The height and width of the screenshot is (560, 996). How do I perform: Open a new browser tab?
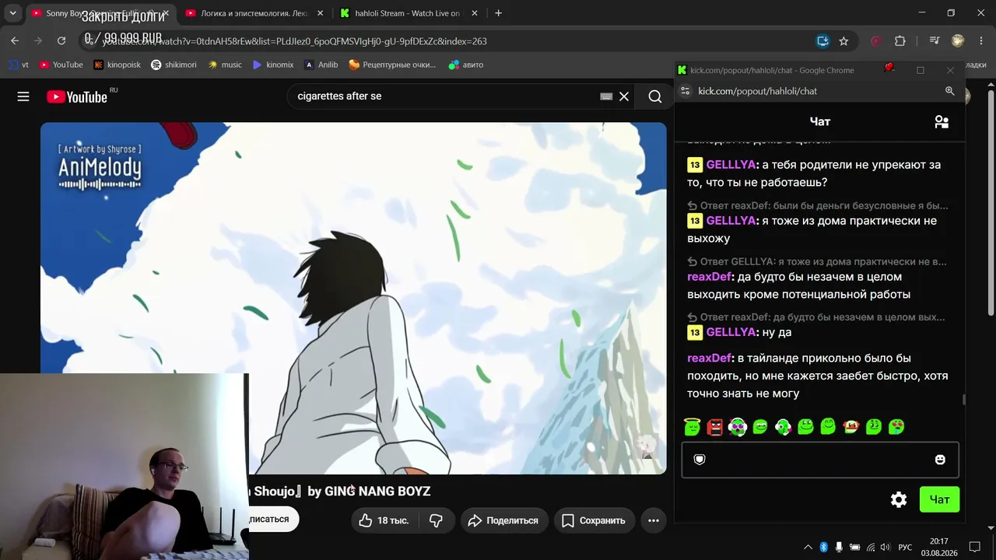tap(498, 13)
